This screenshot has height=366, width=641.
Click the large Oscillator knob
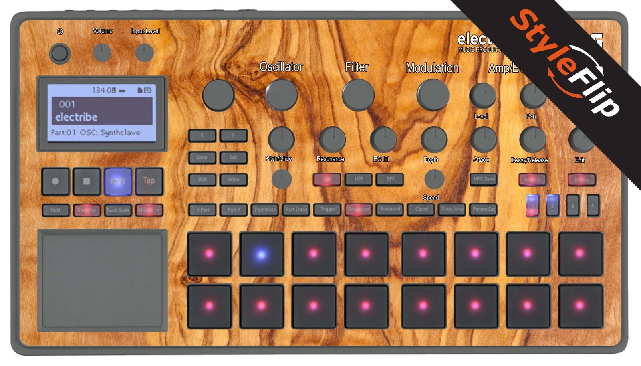click(x=282, y=95)
